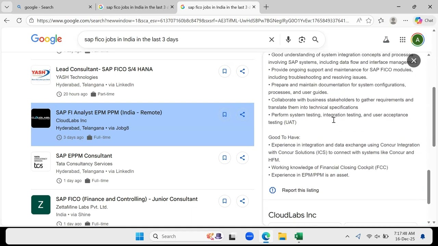Open SAP EPPM Consultant job listing
The image size is (438, 246).
click(84, 156)
